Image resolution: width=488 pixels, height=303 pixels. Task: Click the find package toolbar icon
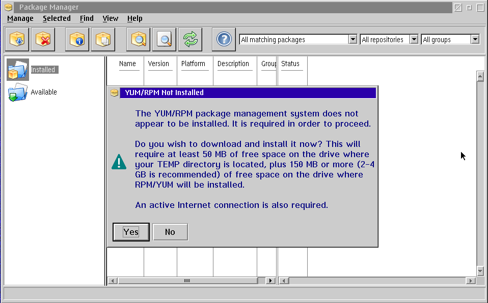pos(139,39)
